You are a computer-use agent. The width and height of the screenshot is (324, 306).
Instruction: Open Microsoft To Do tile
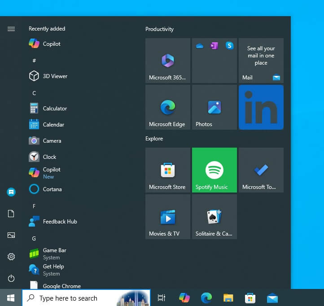pos(261,170)
